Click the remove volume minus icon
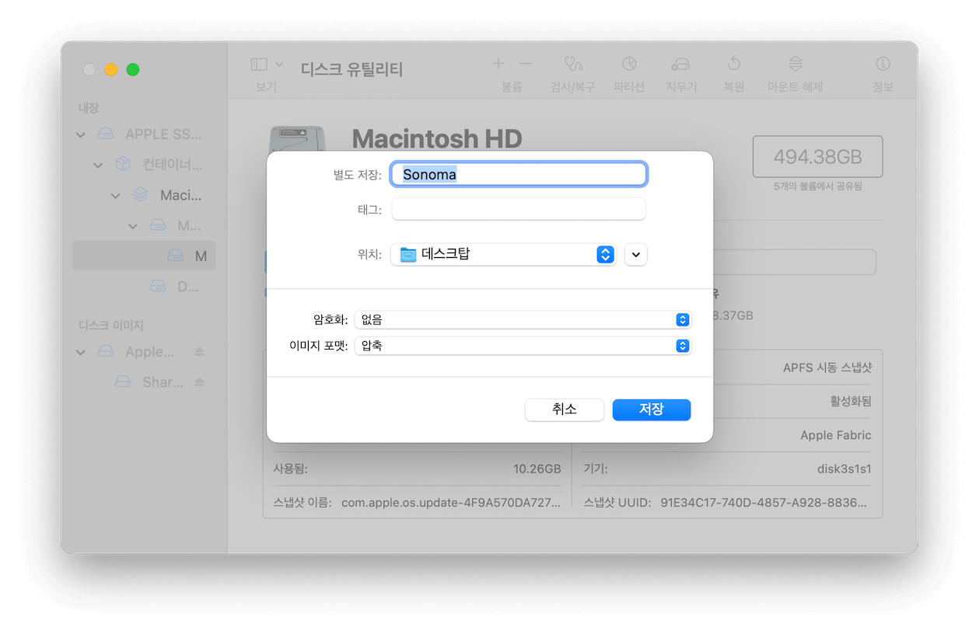Image resolution: width=979 pixels, height=634 pixels. pos(526,64)
